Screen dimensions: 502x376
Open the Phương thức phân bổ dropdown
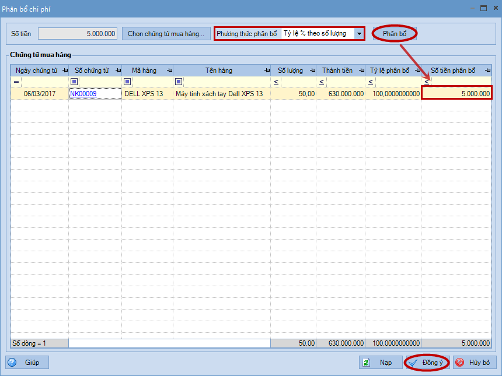coord(359,34)
